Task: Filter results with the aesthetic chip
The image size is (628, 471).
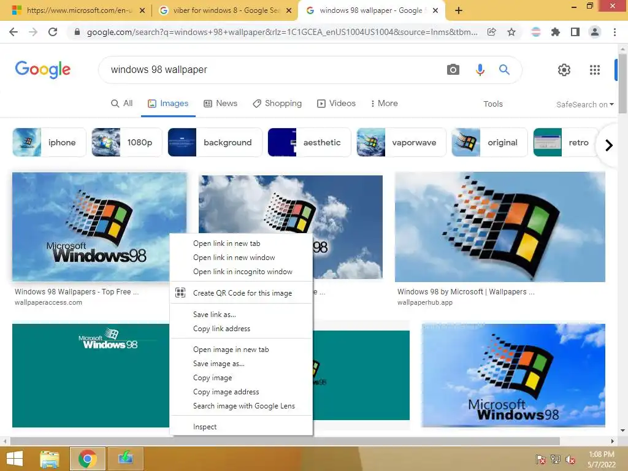Action: point(309,142)
